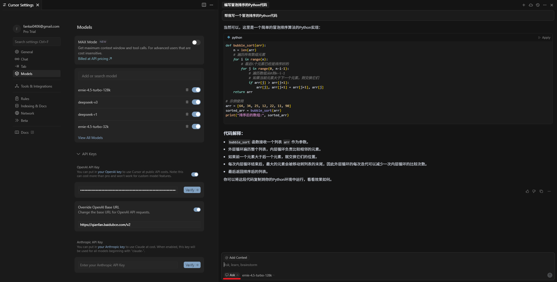Screen dimensions: 557x282
Task: Disable the ernie-4.5-turbo-32k model
Action: 196,126
